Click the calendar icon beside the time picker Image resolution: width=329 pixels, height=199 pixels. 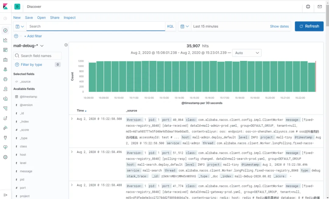pyautogui.click(x=183, y=26)
